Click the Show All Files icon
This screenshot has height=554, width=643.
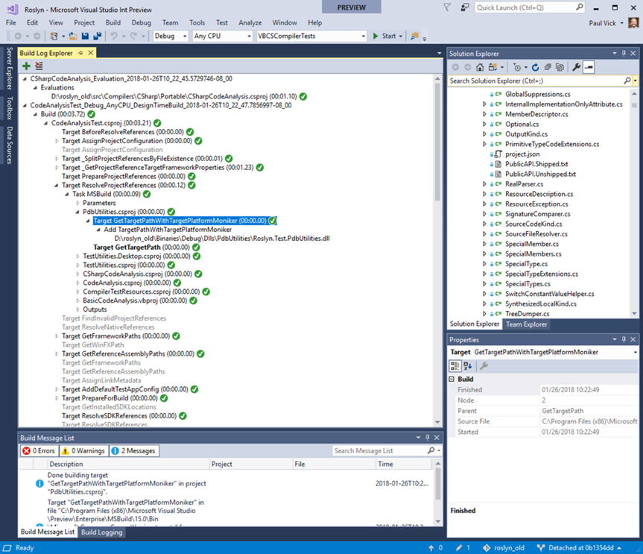click(560, 67)
